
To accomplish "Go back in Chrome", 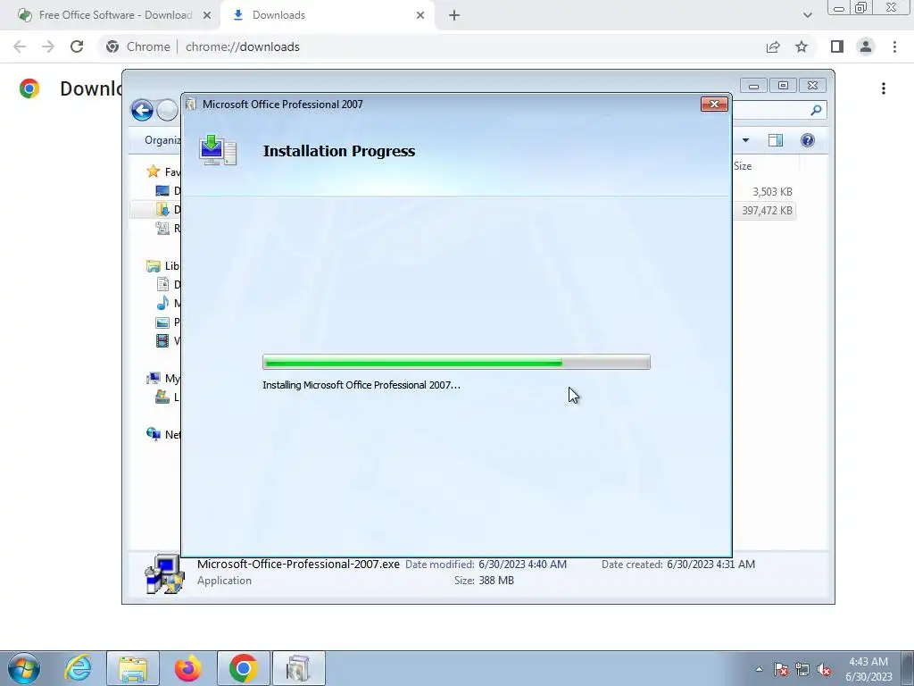I will coord(20,46).
